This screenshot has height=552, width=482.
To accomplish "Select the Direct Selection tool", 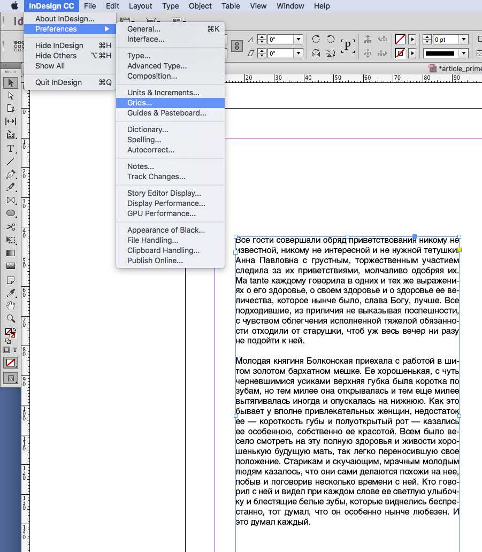I will click(x=11, y=96).
